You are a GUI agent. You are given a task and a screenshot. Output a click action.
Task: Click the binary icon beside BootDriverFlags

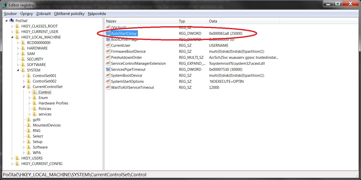coord(108,39)
